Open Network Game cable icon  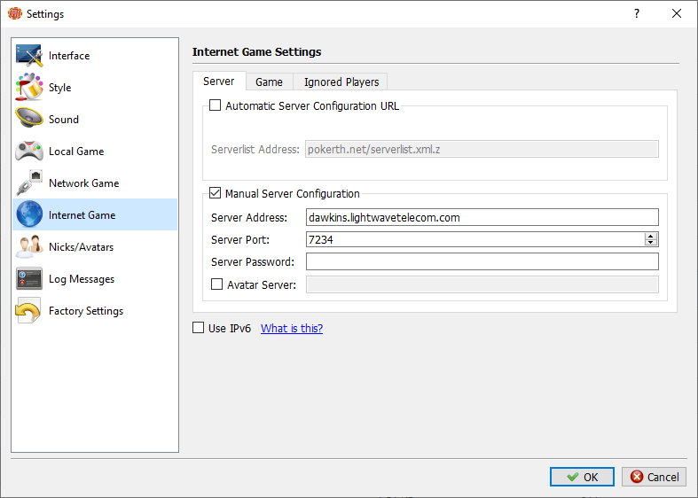tap(29, 183)
